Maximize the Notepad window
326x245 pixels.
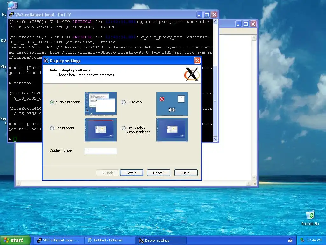246,24
